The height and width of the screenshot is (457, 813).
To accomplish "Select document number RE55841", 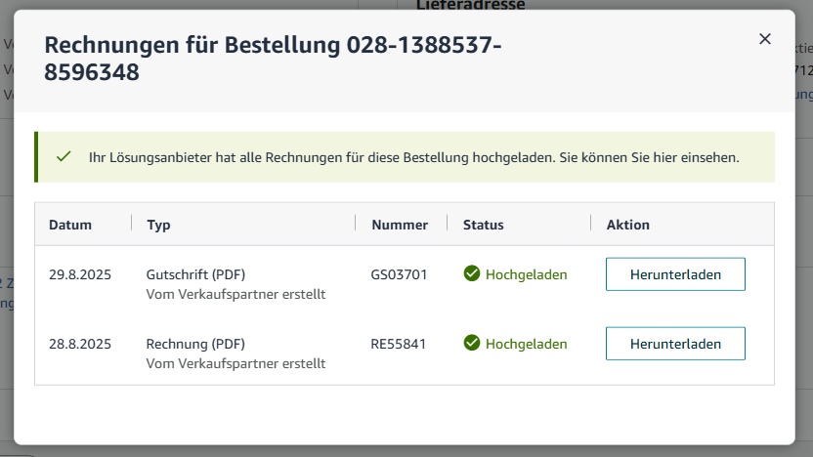I will tap(399, 344).
